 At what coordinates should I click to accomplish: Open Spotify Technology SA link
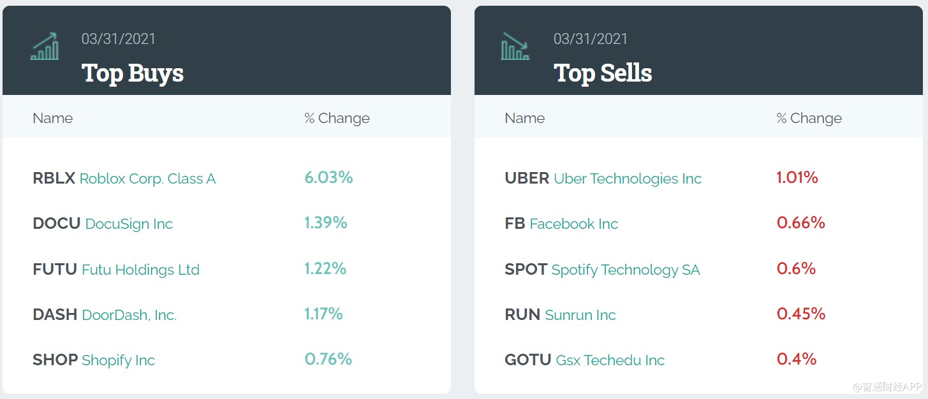[x=625, y=270]
